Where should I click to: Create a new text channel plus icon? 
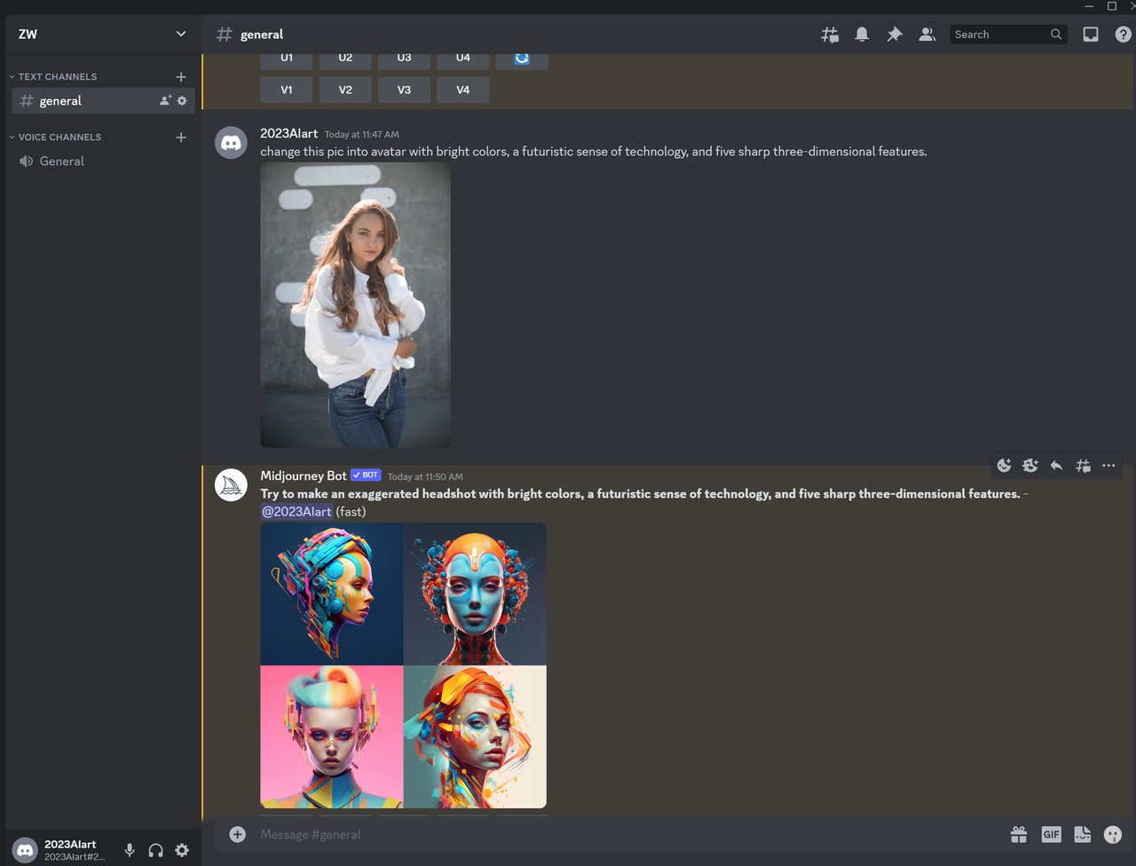[181, 76]
